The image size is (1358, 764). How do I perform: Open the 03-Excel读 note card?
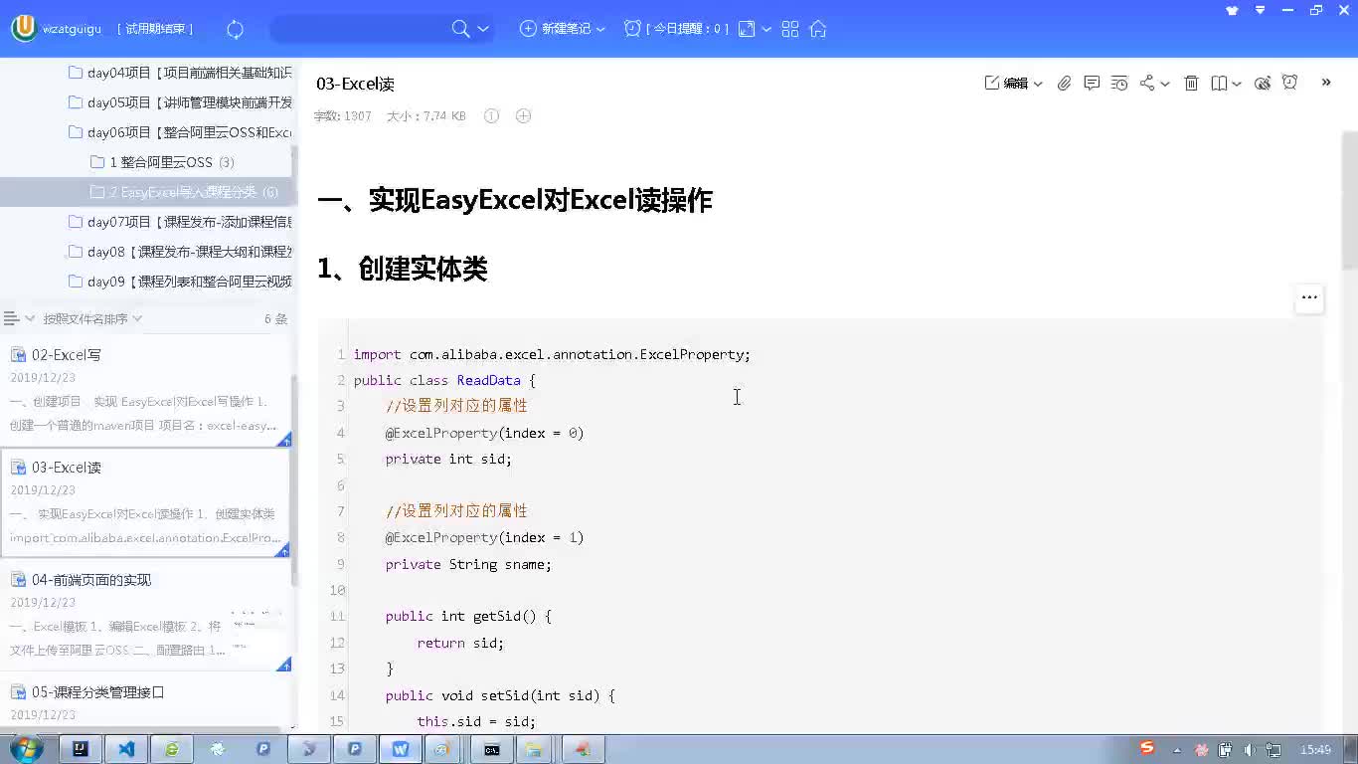coord(145,503)
